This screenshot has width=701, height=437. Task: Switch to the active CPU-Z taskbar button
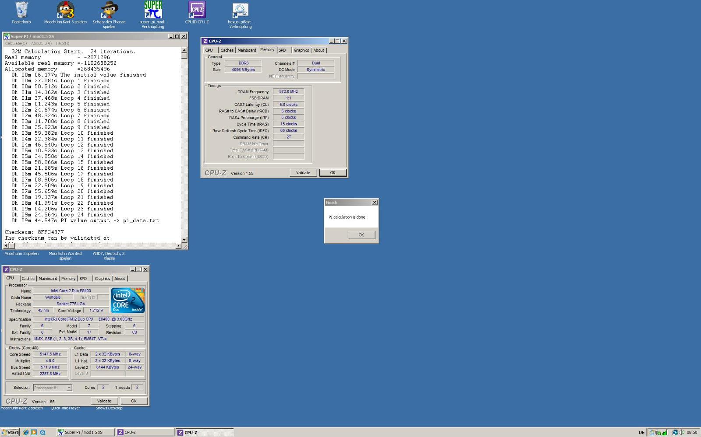click(x=205, y=432)
